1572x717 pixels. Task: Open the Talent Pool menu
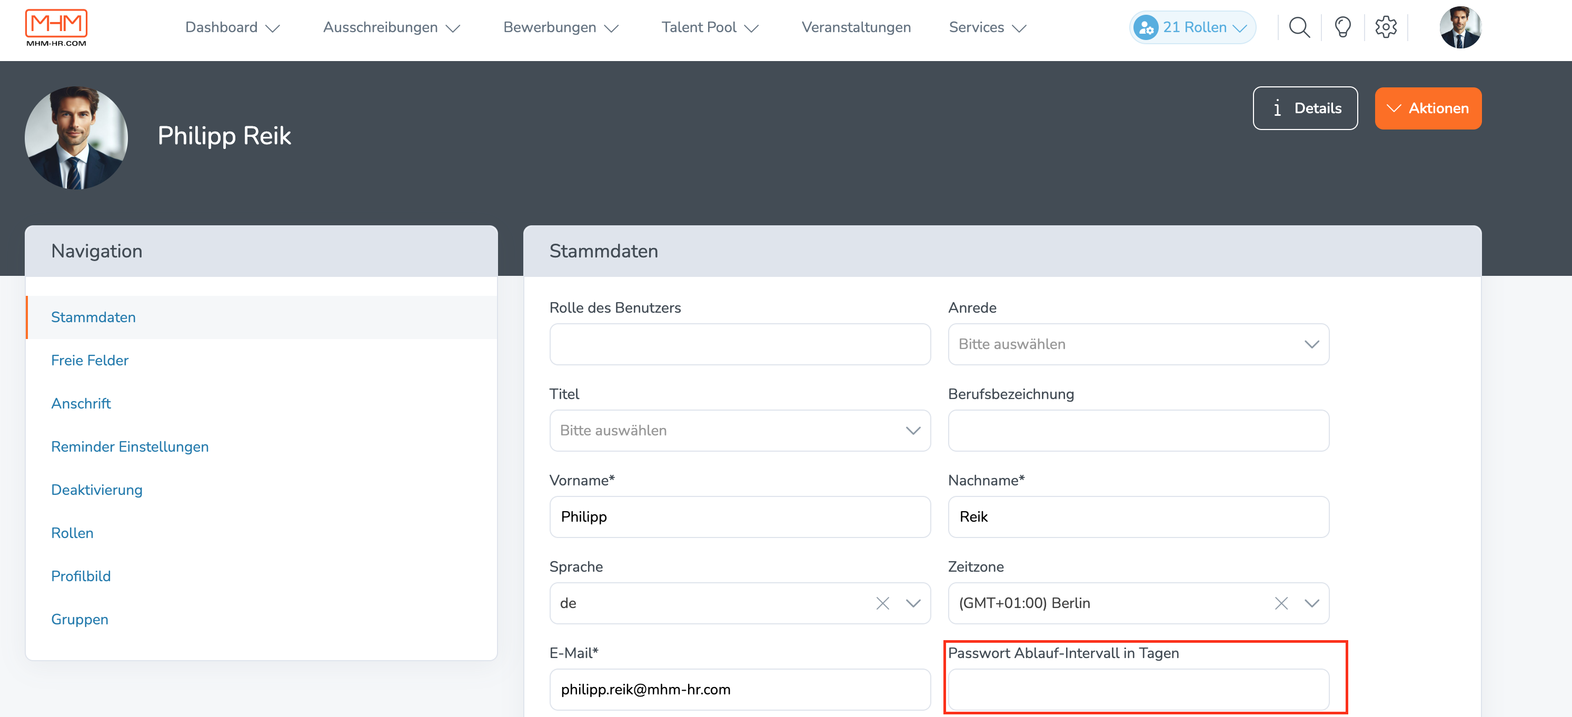click(x=710, y=27)
